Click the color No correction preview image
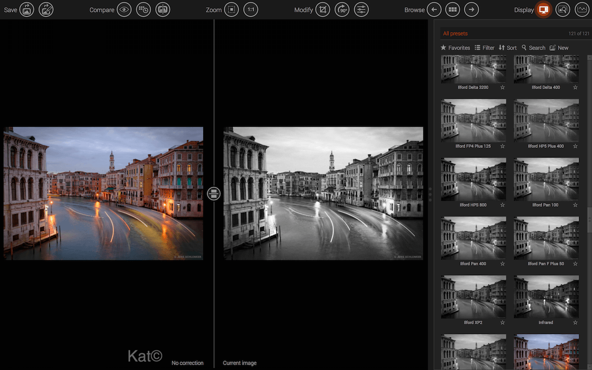 coord(103,193)
